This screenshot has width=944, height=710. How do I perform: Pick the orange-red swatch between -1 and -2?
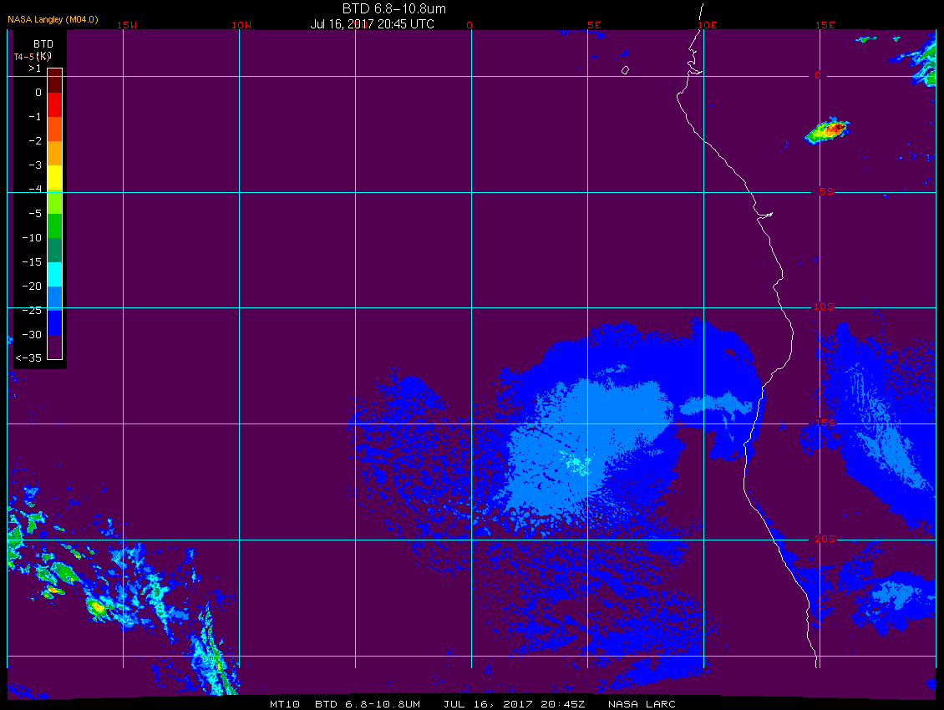coord(55,129)
